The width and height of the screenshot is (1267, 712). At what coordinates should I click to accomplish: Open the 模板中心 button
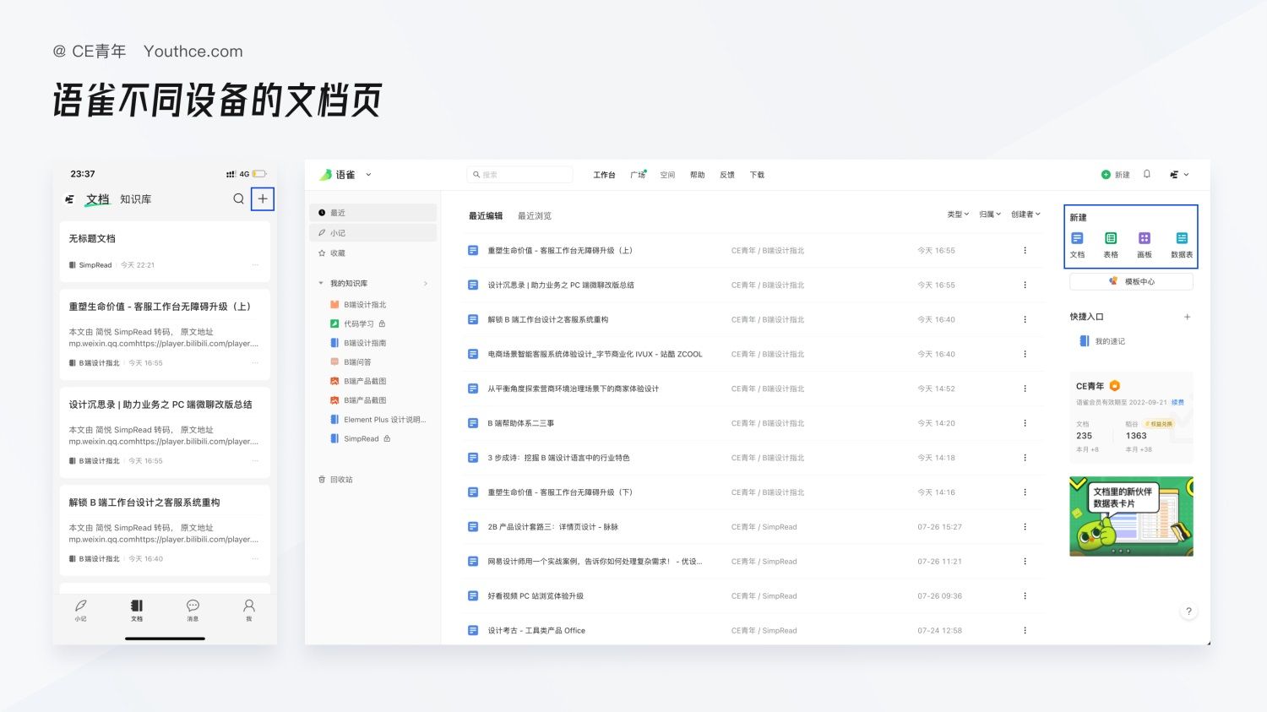1131,281
